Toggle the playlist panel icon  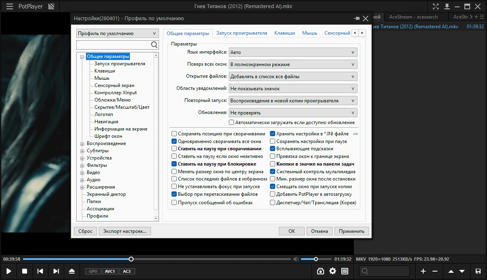pos(345,271)
